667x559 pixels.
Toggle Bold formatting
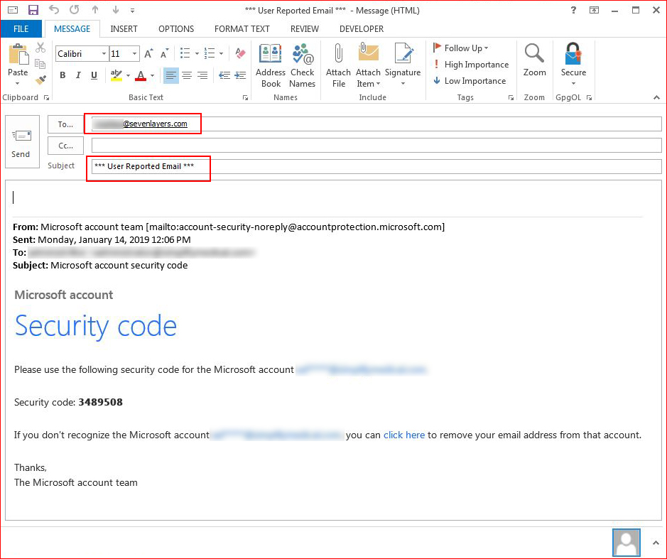click(x=63, y=75)
